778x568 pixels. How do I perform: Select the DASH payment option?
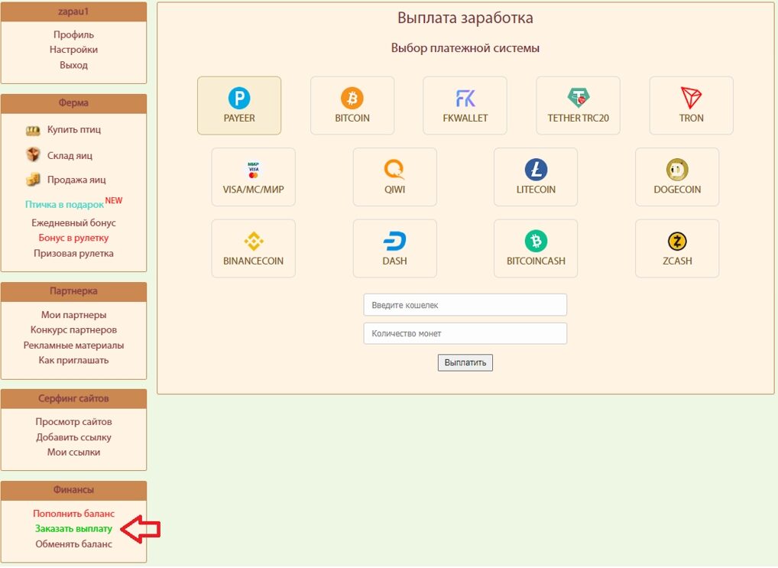pyautogui.click(x=395, y=248)
